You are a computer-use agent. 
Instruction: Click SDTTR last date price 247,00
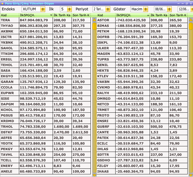pos(175,155)
